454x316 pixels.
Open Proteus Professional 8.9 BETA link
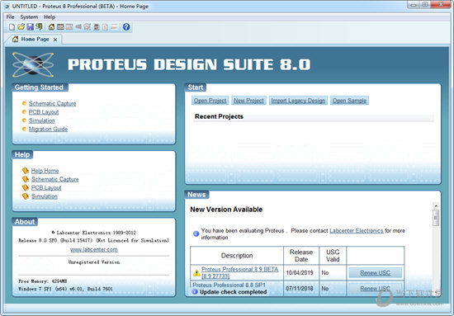pyautogui.click(x=239, y=272)
